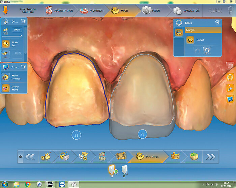
Task: Select restoration 21 in object bar
Action: click(x=124, y=171)
